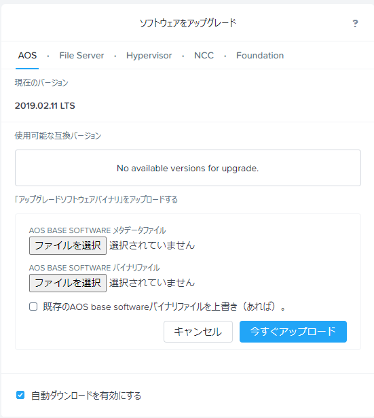374x418 pixels.
Task: Click the ソフトウェアをアップグレード dialog title
Action: [x=188, y=23]
